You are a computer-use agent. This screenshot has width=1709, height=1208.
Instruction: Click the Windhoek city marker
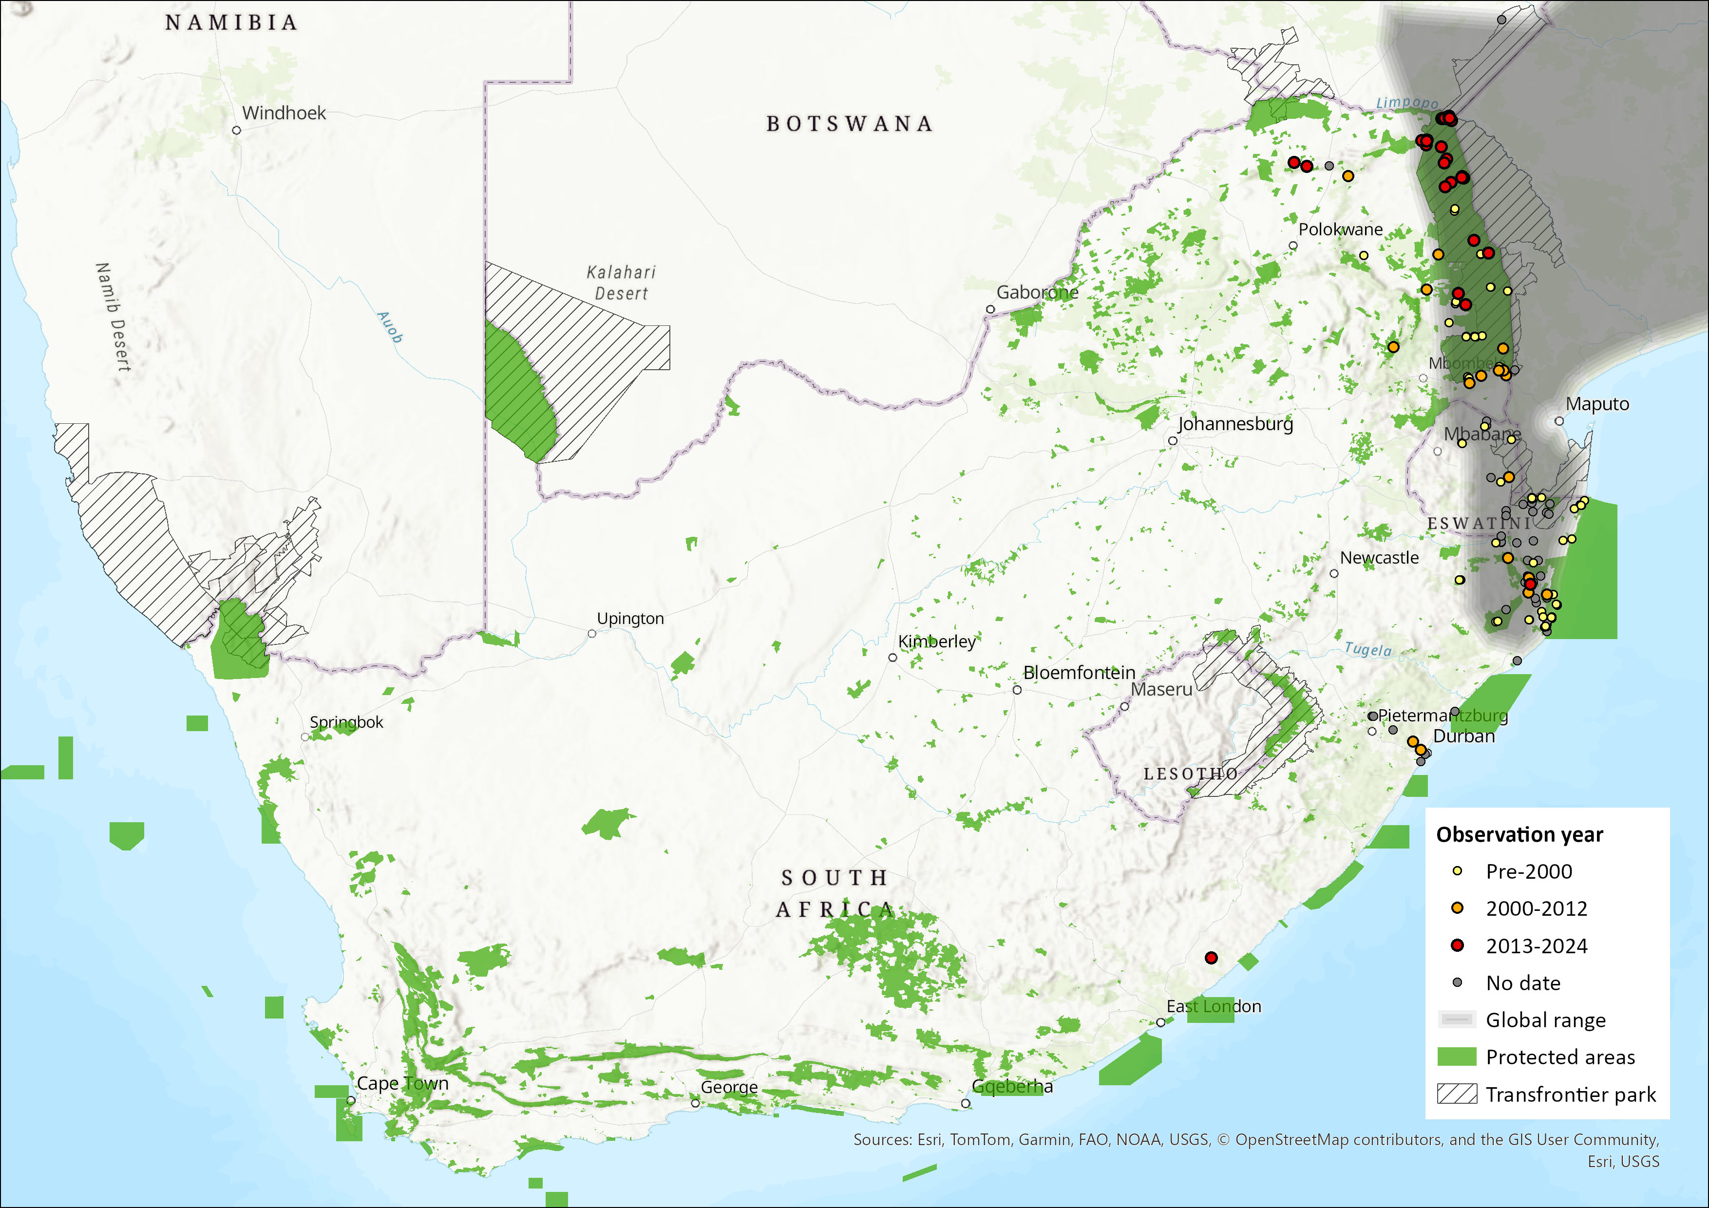237,130
